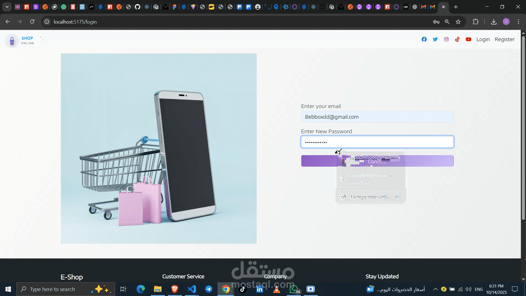
Task: Go to the Login nav link
Action: (x=483, y=39)
